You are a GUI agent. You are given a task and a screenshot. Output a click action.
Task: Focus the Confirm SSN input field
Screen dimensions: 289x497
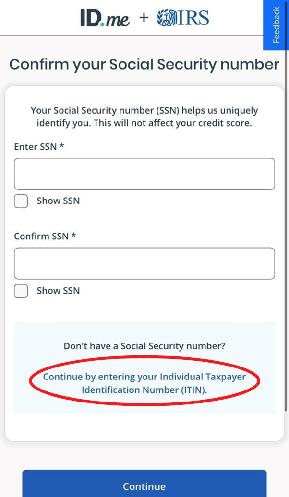click(x=144, y=263)
